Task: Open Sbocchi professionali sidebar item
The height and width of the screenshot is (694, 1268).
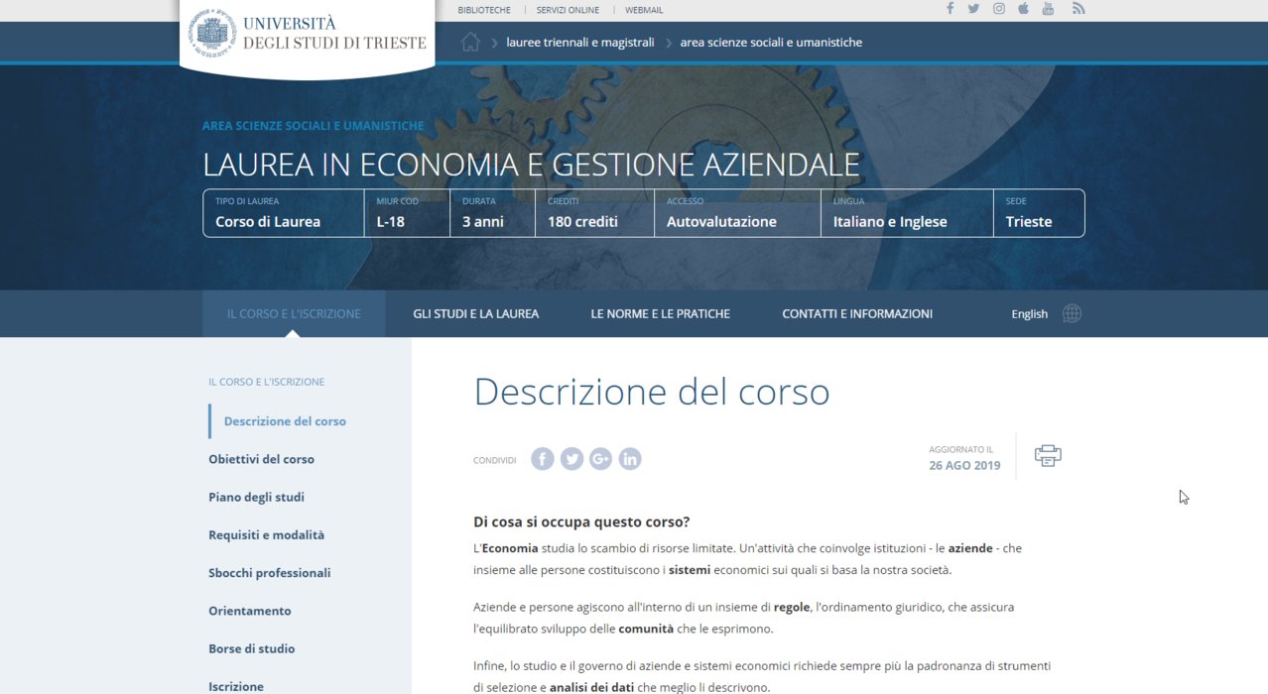Action: [269, 573]
